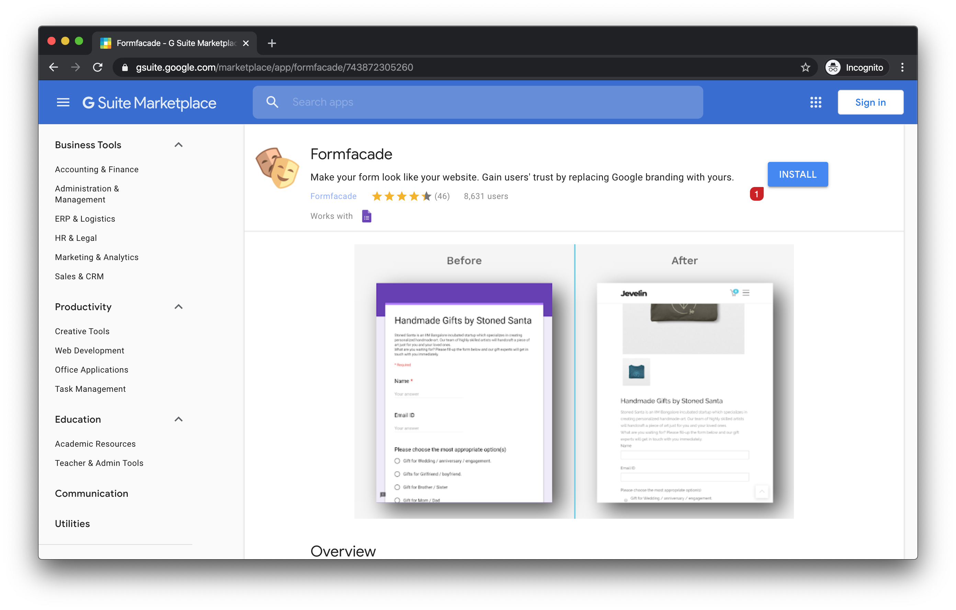Click the Education heading

point(78,419)
